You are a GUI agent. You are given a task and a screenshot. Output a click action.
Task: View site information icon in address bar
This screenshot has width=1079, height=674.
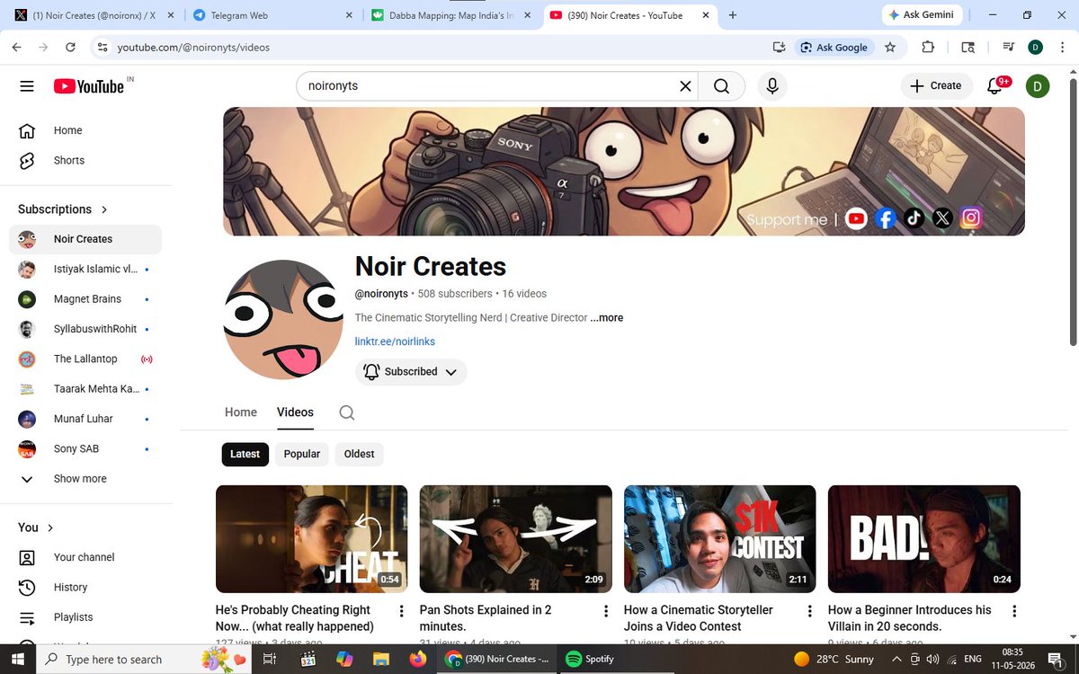coord(102,47)
